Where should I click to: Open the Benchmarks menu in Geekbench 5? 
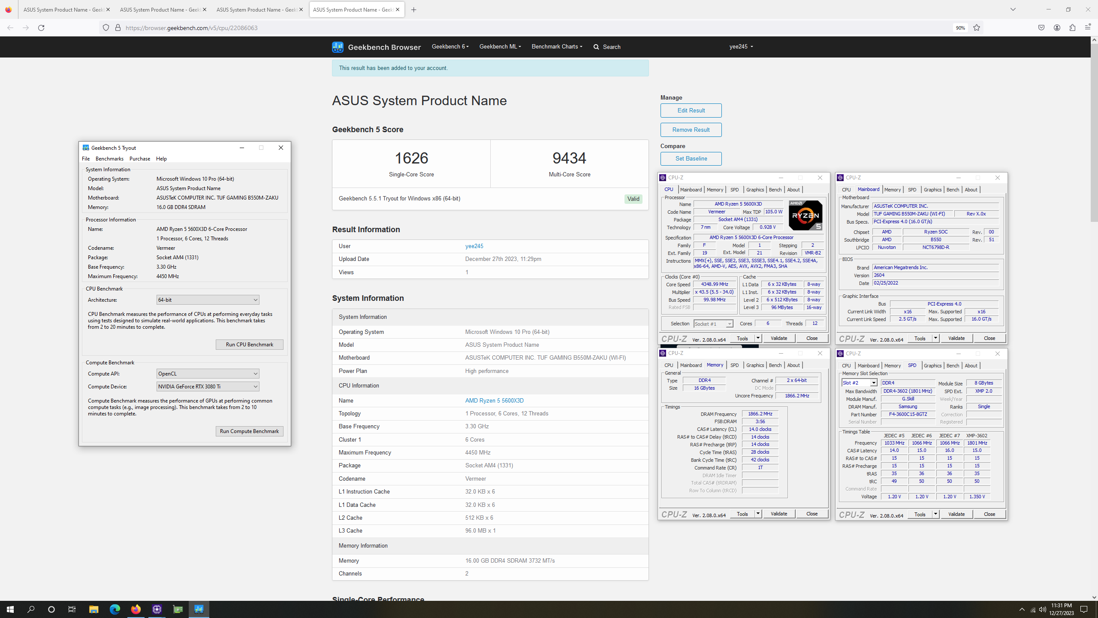pos(109,159)
